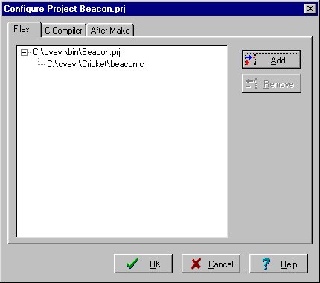
Task: Collapse the Beacon.prj tree node
Action: click(24, 53)
